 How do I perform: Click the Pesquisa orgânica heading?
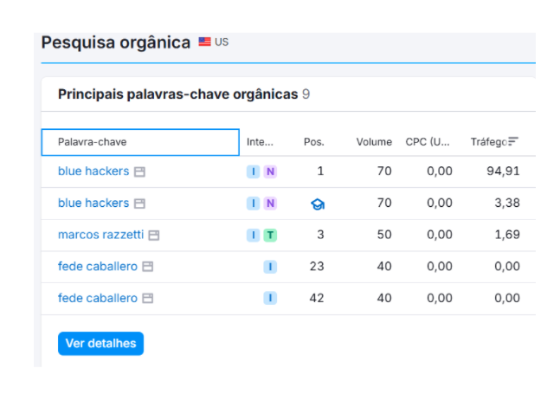tap(116, 43)
